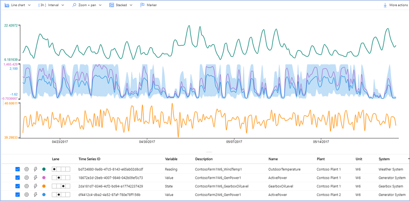Click the Marker flag icon
The image size is (410, 201).
click(x=142, y=5)
